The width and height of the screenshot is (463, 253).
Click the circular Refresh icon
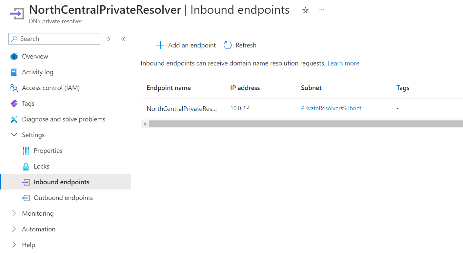[x=228, y=45]
